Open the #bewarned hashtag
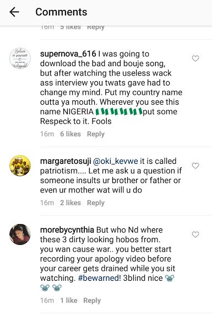Image resolution: width=212 pixels, height=315 pixels. (x=99, y=278)
